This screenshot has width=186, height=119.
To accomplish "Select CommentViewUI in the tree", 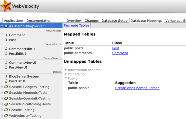I will point(23,63).
